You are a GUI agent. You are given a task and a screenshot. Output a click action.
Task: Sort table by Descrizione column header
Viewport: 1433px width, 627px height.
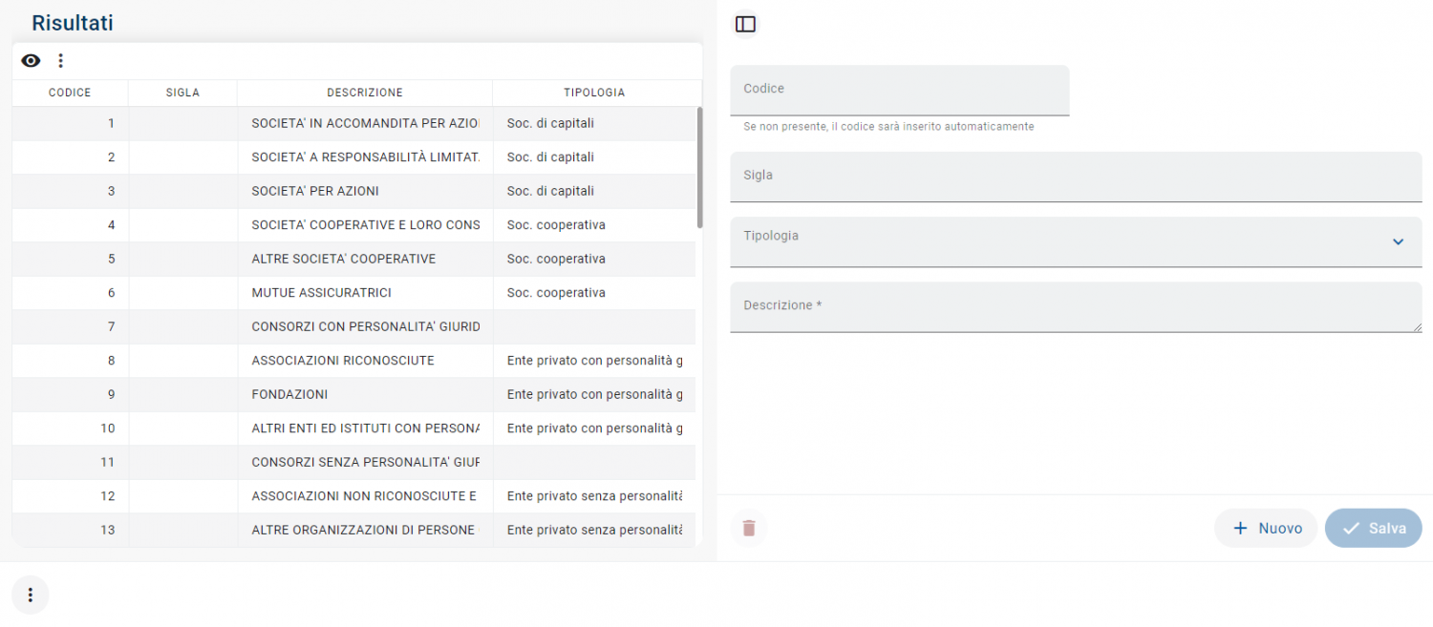pyautogui.click(x=365, y=93)
